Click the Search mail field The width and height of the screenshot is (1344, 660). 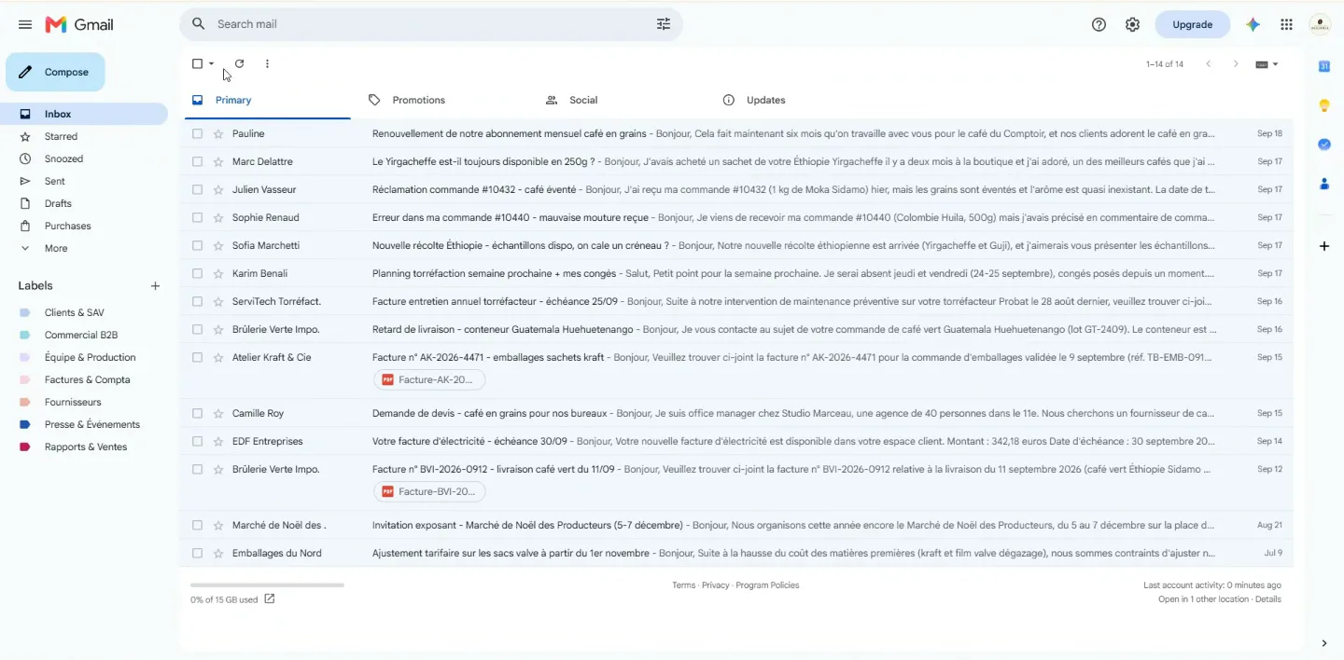click(429, 24)
